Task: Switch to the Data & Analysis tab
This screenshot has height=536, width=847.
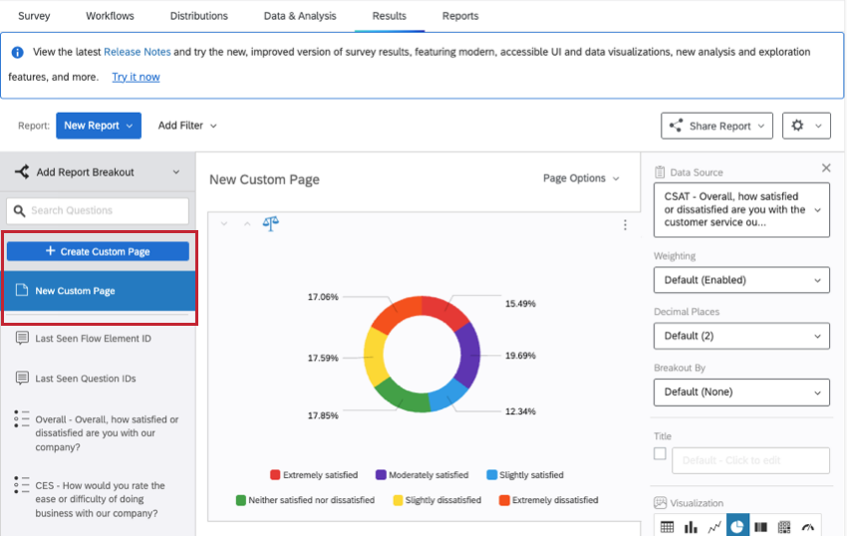Action: pyautogui.click(x=300, y=16)
